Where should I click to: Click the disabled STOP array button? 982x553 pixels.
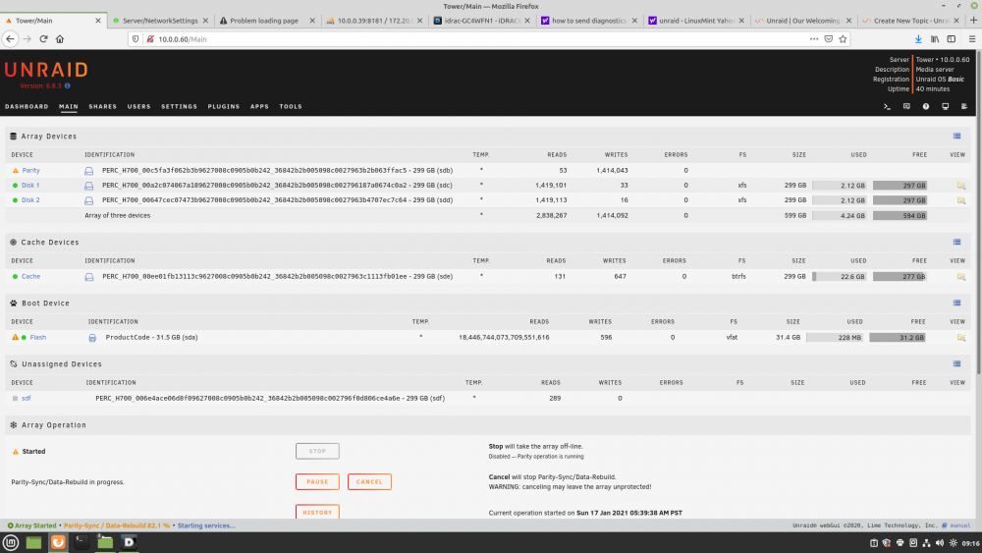(x=317, y=451)
